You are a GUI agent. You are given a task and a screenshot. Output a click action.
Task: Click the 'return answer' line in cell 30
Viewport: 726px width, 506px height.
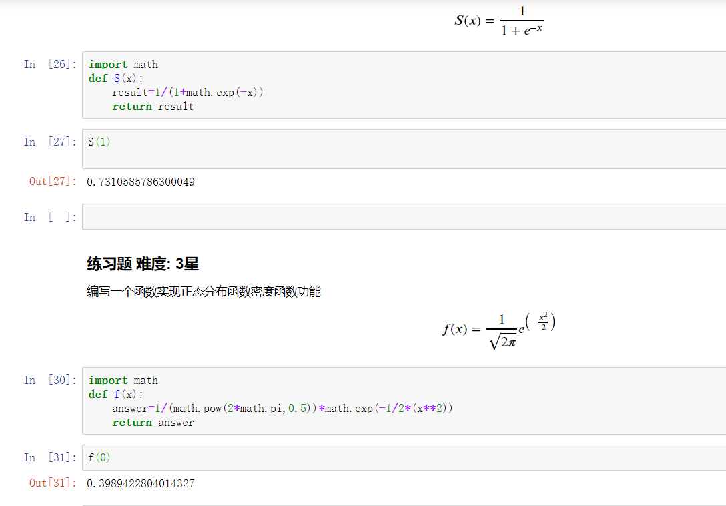coord(153,423)
